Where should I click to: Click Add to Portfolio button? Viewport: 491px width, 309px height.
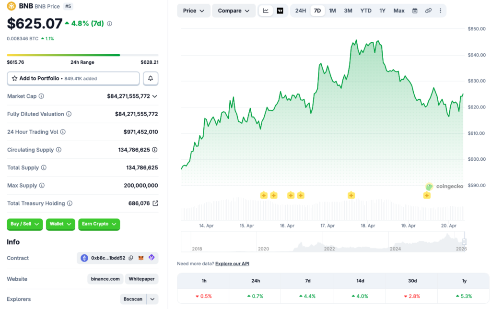click(73, 78)
